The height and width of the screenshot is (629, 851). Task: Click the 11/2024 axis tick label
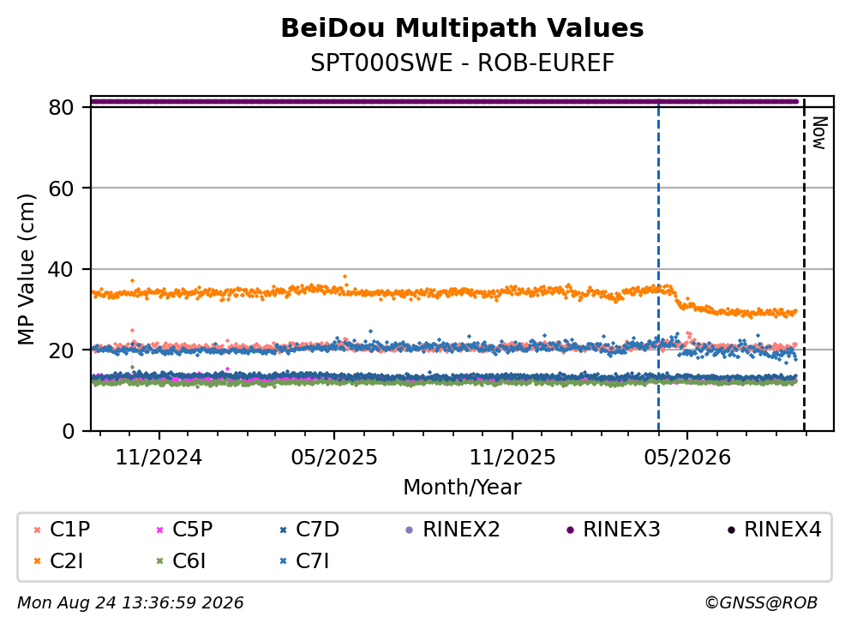(159, 458)
